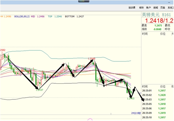Image resolution: width=174 pixels, height=121 pixels.
Task: Open the 页面 menu
Action: [x=162, y=8]
